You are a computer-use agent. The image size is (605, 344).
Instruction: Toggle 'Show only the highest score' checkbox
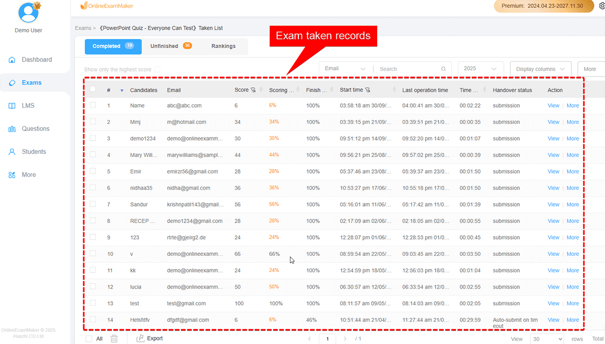pyautogui.click(x=157, y=70)
